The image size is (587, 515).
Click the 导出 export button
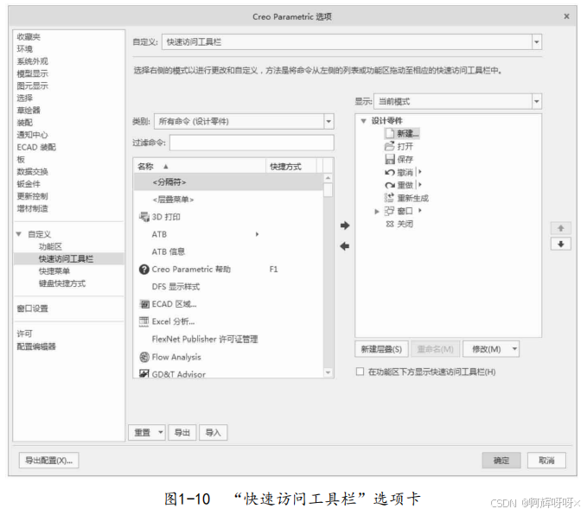pos(182,432)
